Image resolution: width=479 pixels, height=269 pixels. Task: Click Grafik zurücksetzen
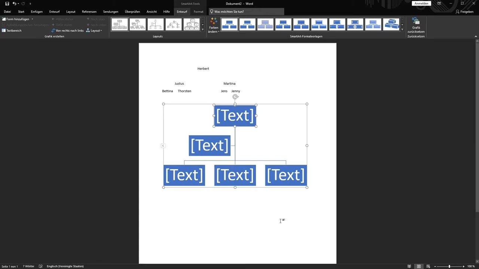click(x=416, y=25)
